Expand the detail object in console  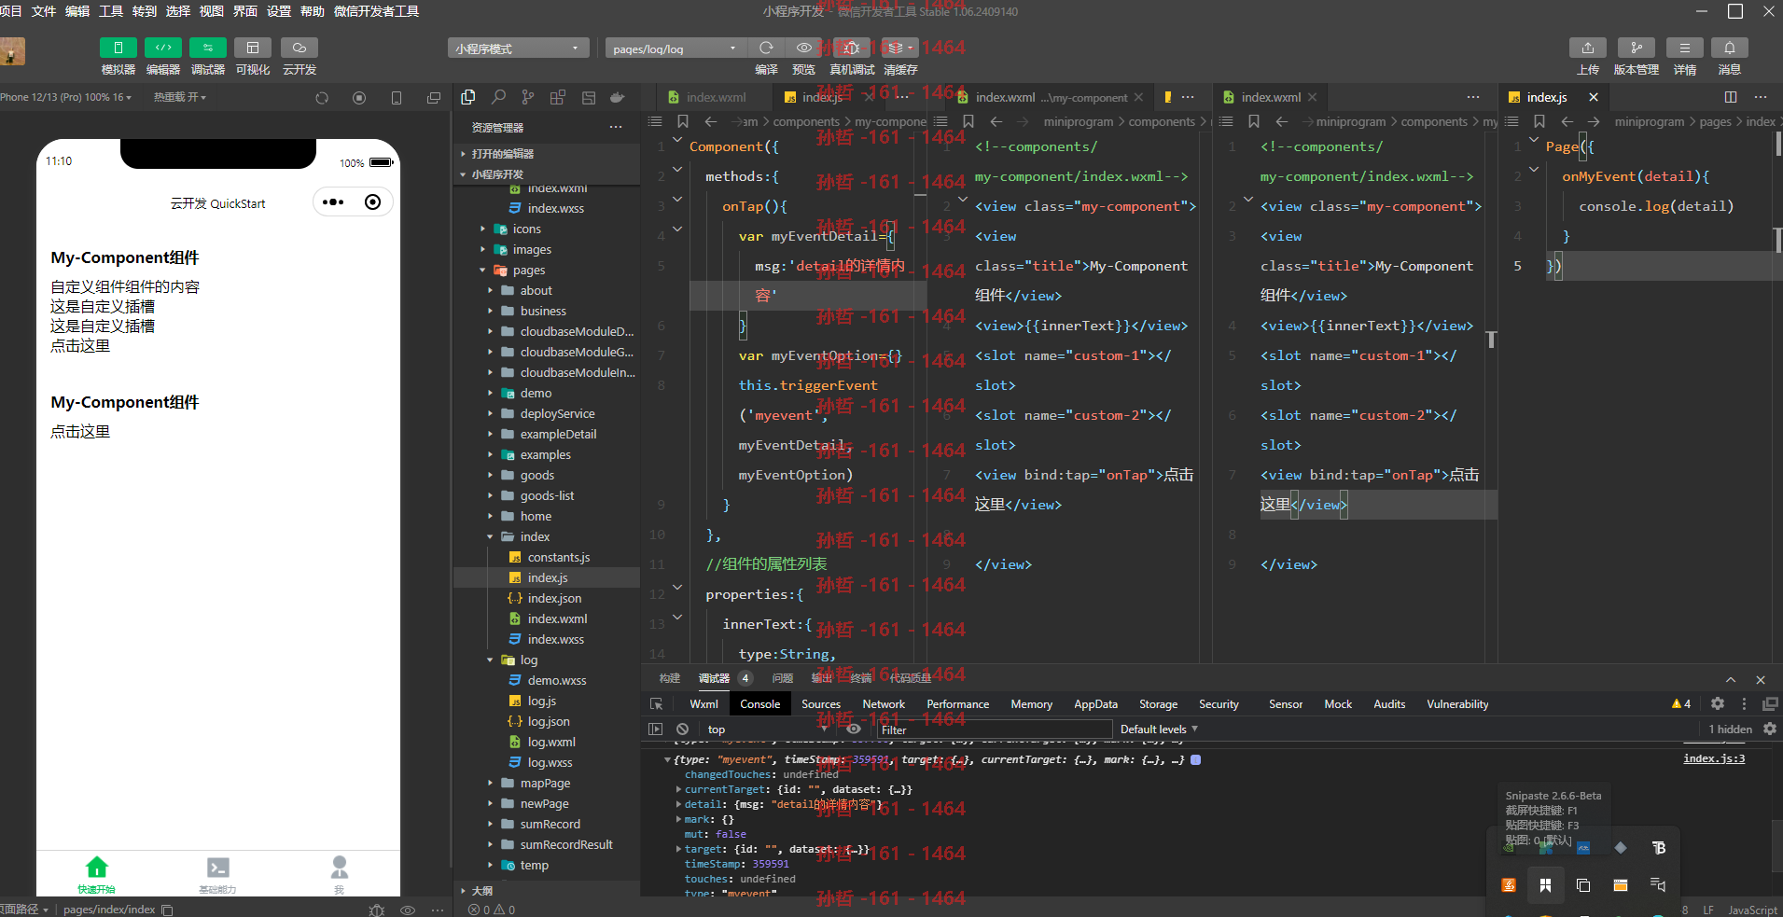679,804
